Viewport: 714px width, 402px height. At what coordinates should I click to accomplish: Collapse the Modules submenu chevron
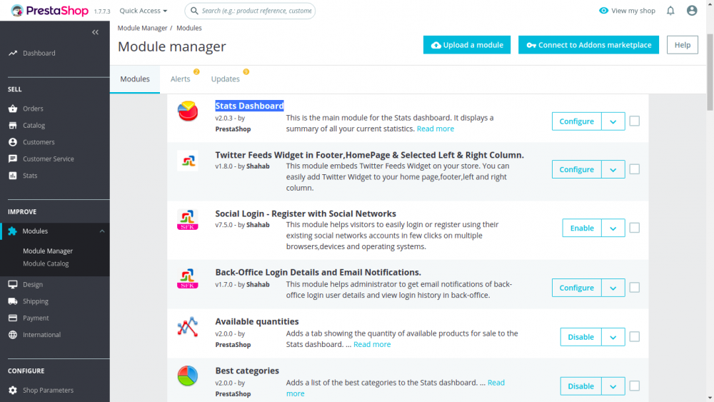tap(102, 231)
